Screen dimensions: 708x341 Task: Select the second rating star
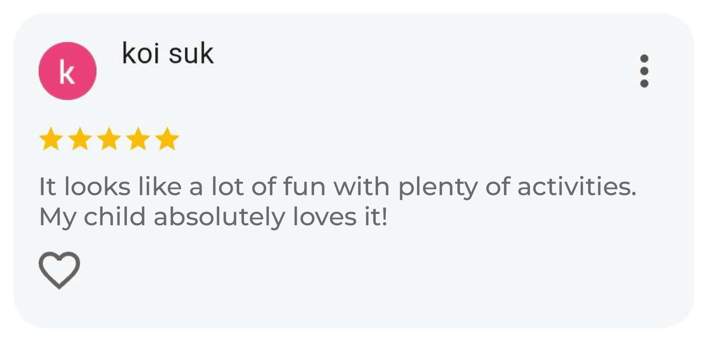(x=80, y=139)
